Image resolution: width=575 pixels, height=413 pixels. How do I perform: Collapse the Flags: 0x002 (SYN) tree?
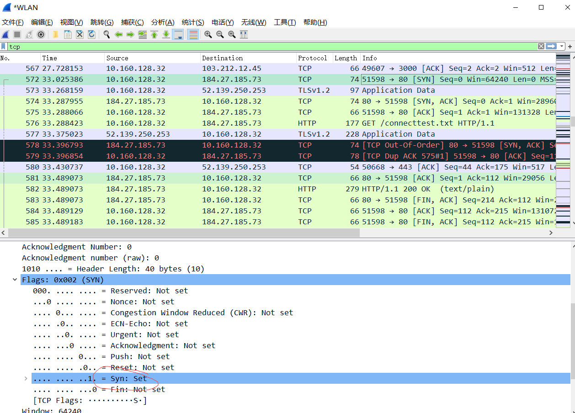click(x=16, y=280)
